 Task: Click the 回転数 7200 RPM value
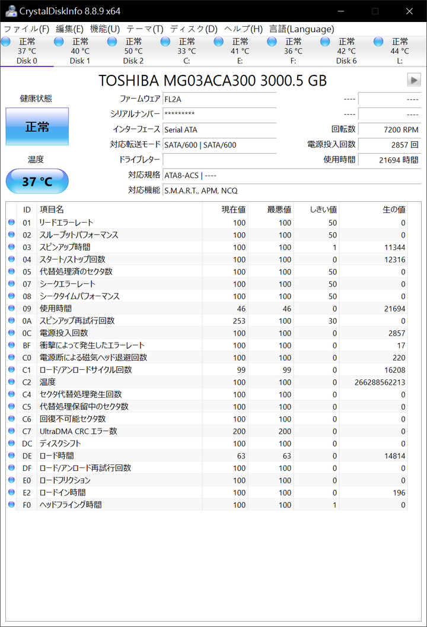point(390,129)
